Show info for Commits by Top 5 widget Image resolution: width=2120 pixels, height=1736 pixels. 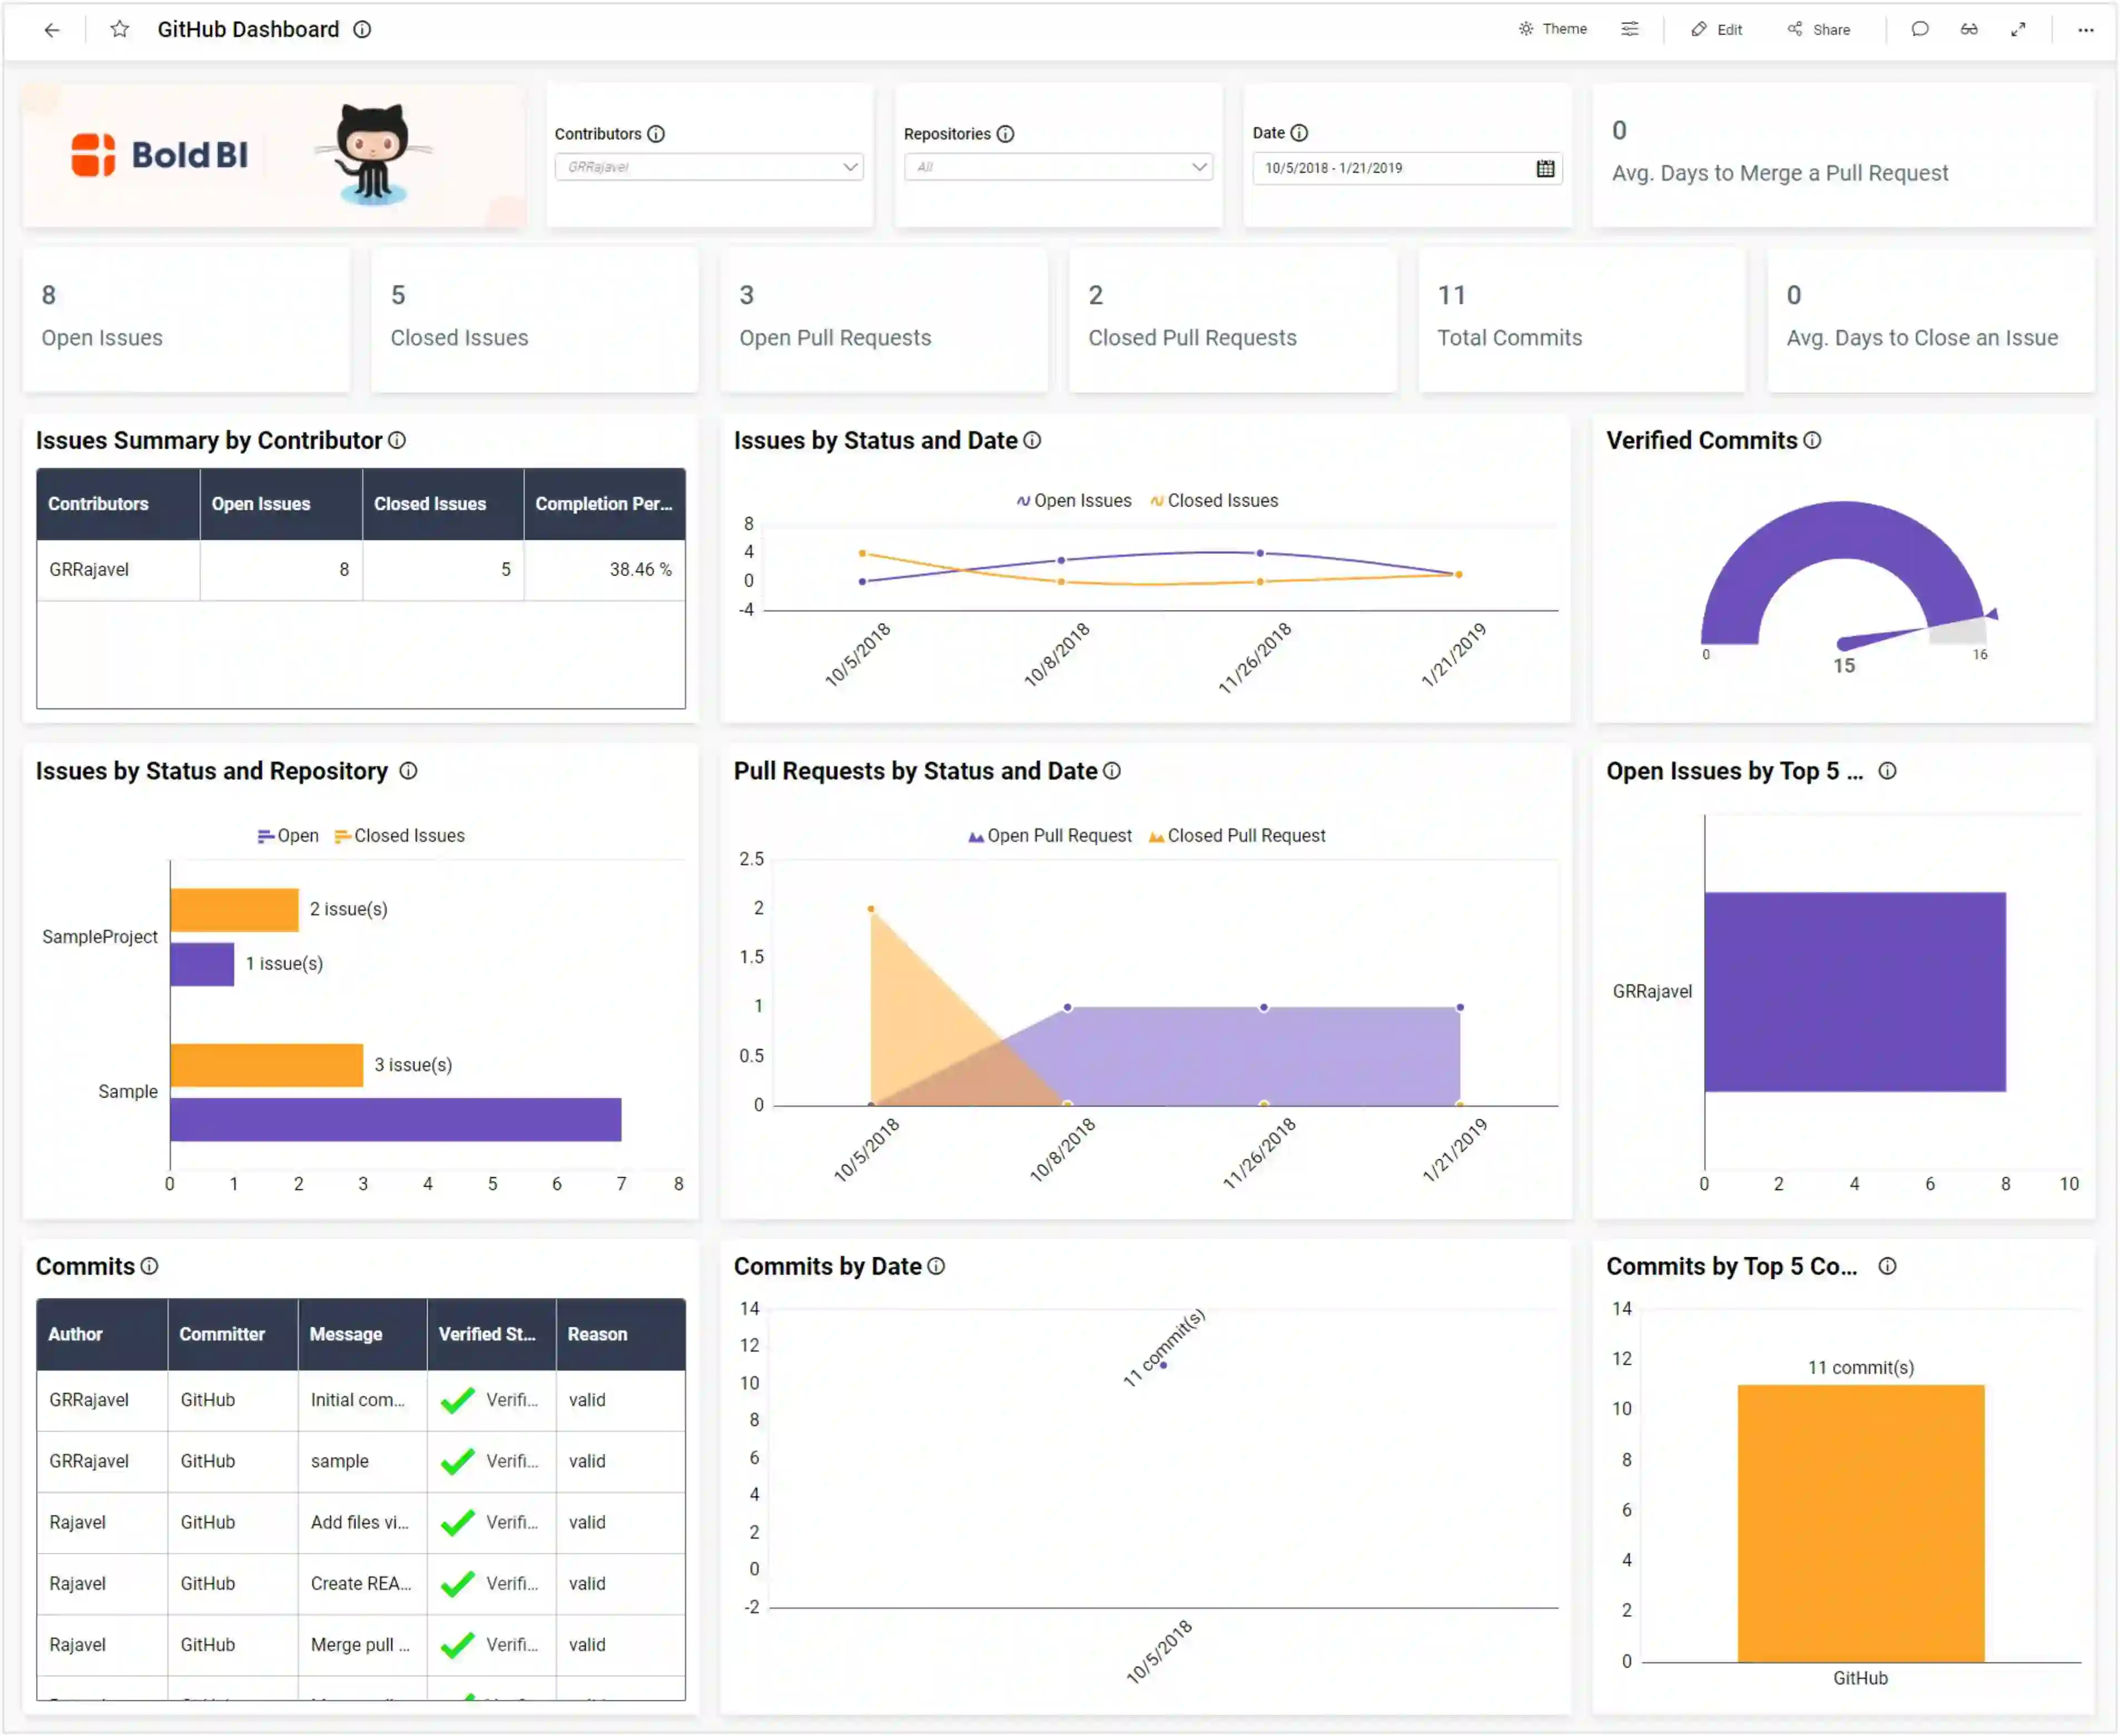pos(1887,1266)
